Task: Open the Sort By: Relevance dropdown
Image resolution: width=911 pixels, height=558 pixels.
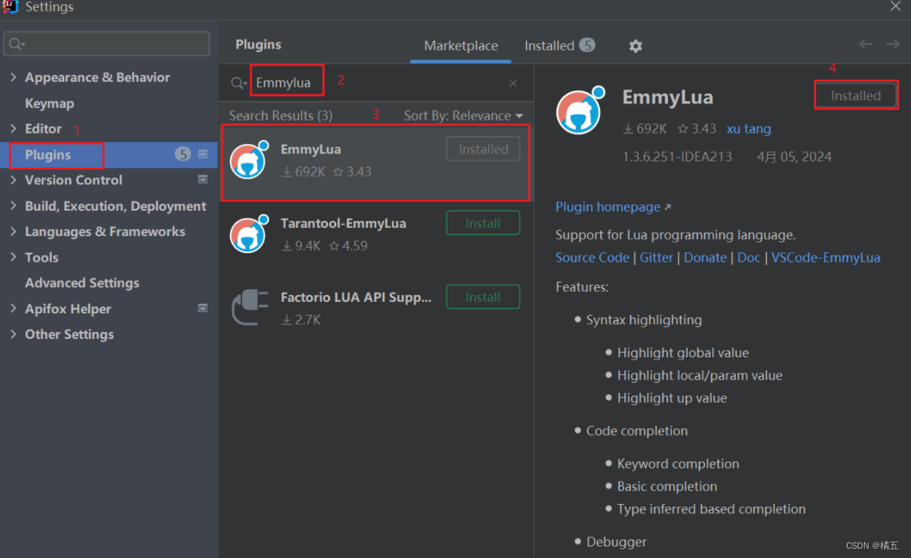Action: [x=463, y=116]
